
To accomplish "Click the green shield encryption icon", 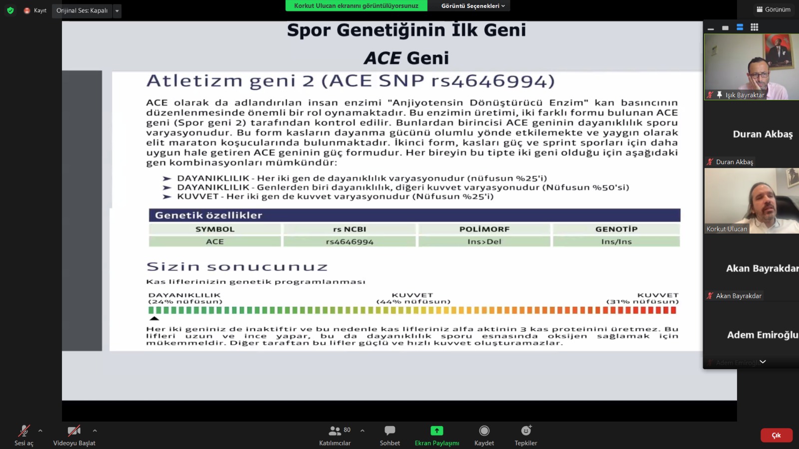I will (10, 10).
